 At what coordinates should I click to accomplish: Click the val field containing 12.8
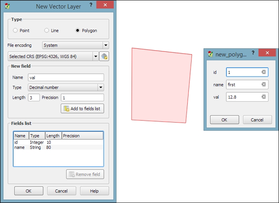click(x=247, y=97)
